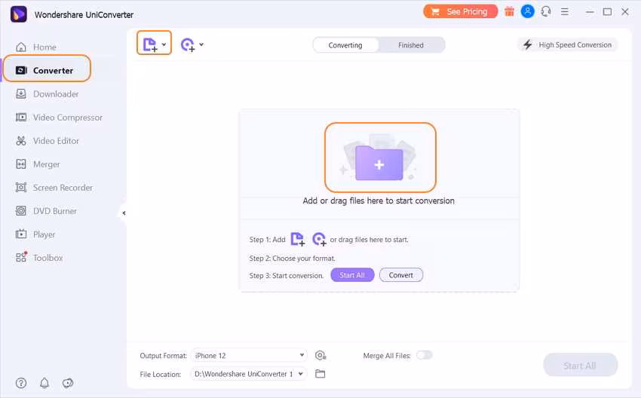Open the hamburger menu icon
Screen dimensions: 641x398
pos(565,12)
